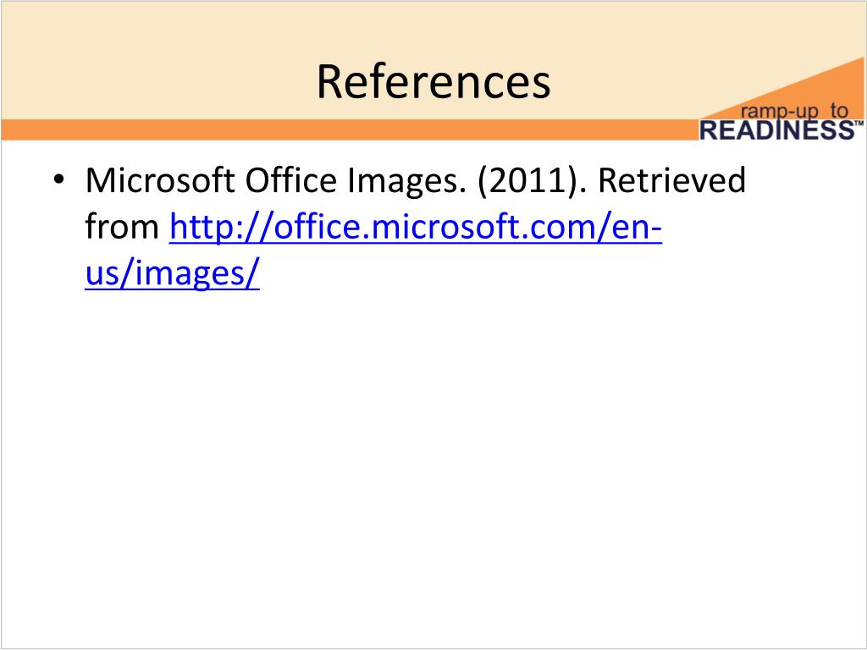Click the READINESS word in logo
867x650 pixels.
point(777,130)
